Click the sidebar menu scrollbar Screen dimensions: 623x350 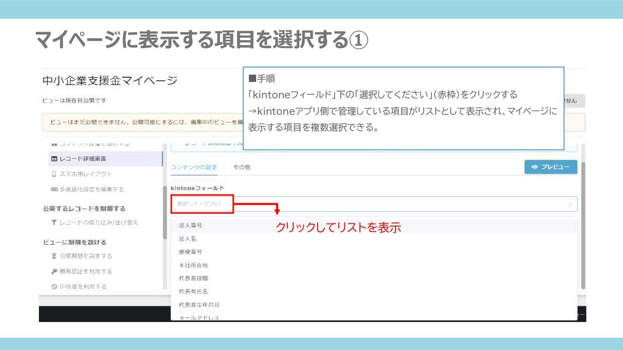coord(165,212)
